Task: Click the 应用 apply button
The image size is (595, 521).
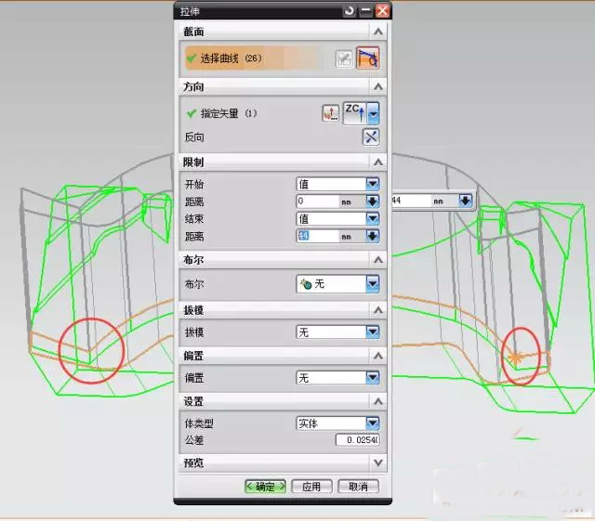Action: [x=311, y=487]
